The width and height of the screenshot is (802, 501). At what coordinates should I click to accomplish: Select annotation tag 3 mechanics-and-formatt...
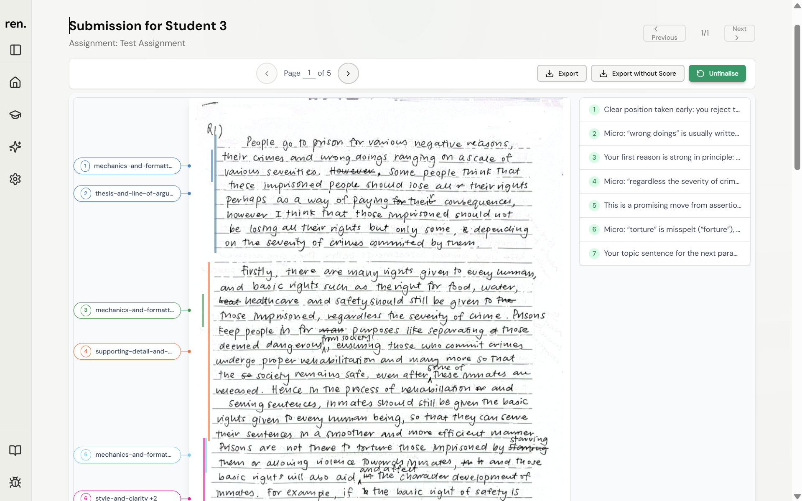pos(127,310)
